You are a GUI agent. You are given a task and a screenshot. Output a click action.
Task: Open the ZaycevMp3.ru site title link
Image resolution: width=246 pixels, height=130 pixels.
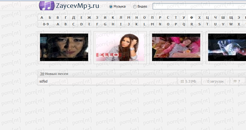(x=78, y=6)
